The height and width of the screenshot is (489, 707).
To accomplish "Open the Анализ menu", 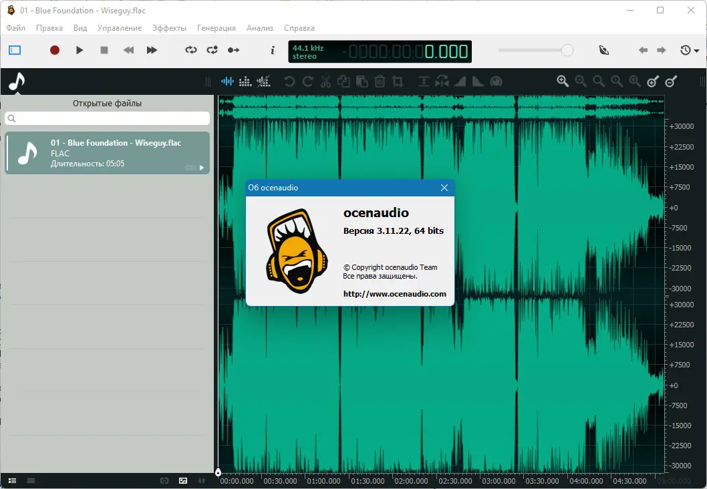I will pos(259,28).
